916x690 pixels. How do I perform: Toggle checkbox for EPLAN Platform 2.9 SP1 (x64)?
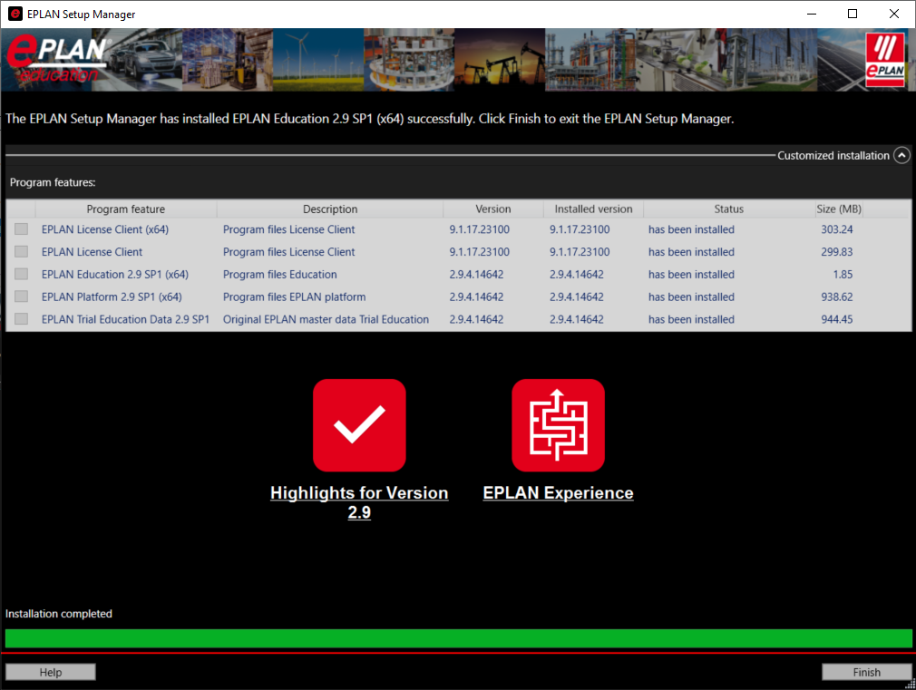(x=21, y=296)
